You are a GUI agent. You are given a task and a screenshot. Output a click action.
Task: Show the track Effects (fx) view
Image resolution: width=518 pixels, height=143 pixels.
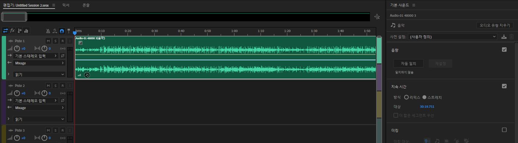pos(12,31)
